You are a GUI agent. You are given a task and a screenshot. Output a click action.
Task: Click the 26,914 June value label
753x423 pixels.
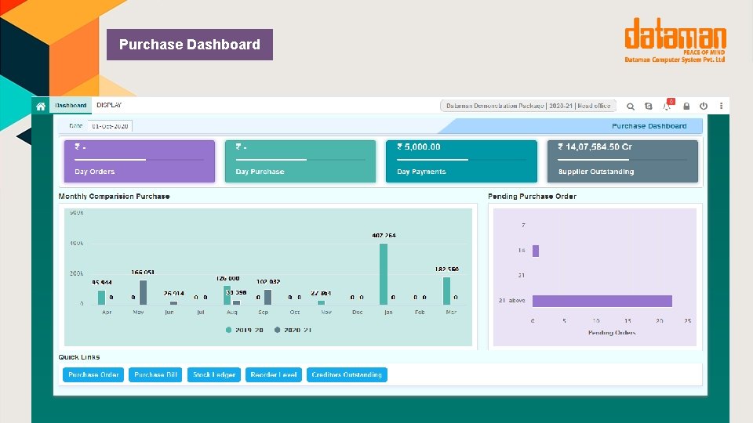click(174, 293)
